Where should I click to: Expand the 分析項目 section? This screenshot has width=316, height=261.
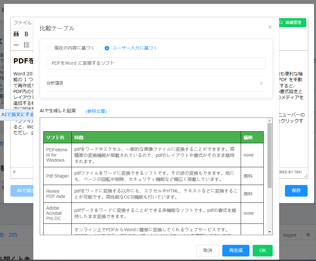tap(156, 83)
